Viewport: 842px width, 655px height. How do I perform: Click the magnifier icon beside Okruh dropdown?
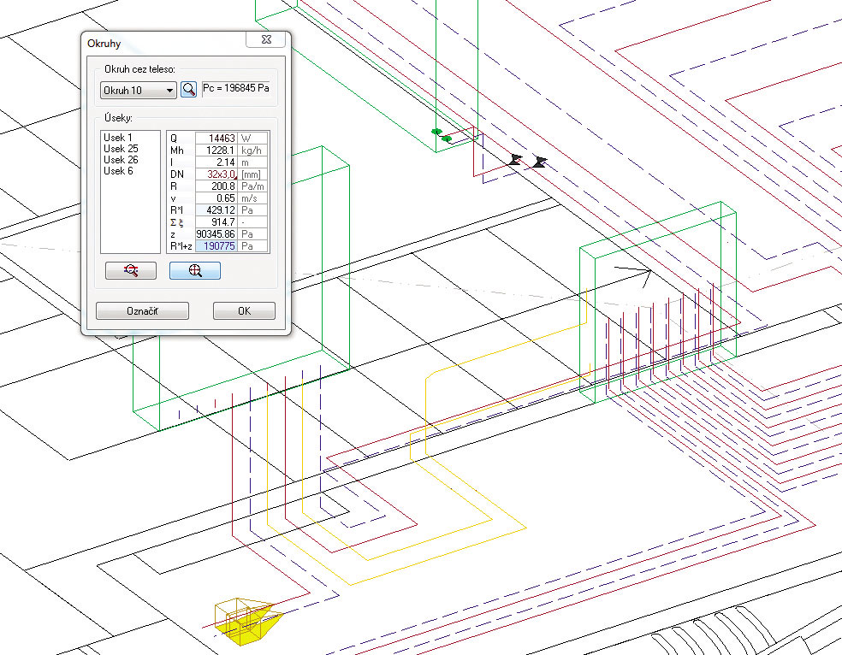tap(189, 90)
